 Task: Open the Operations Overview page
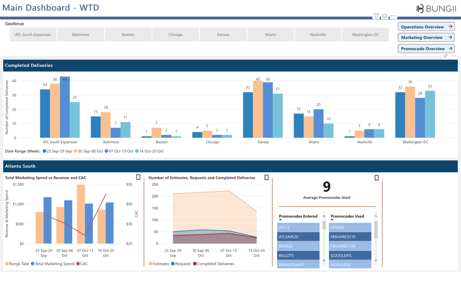coord(426,26)
